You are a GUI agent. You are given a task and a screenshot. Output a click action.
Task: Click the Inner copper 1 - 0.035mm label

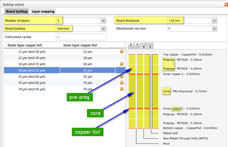tap(181, 74)
